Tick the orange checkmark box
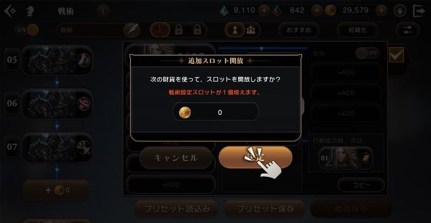 click(397, 55)
